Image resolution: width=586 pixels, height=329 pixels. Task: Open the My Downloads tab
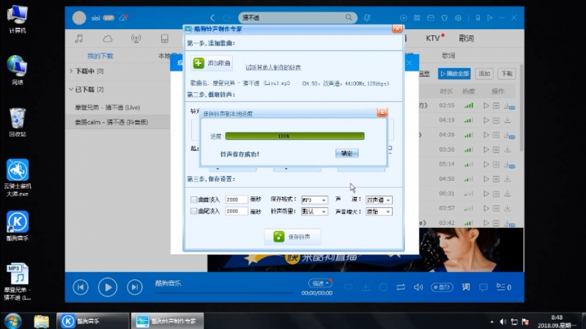[100, 56]
